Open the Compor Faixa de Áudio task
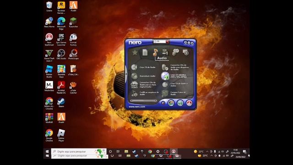Screen dimensions: 293x165 pos(174,93)
